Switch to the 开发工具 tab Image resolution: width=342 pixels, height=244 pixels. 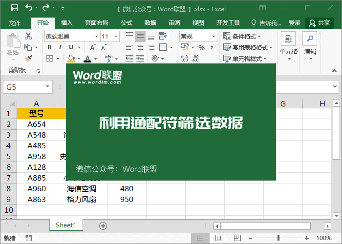(228, 23)
